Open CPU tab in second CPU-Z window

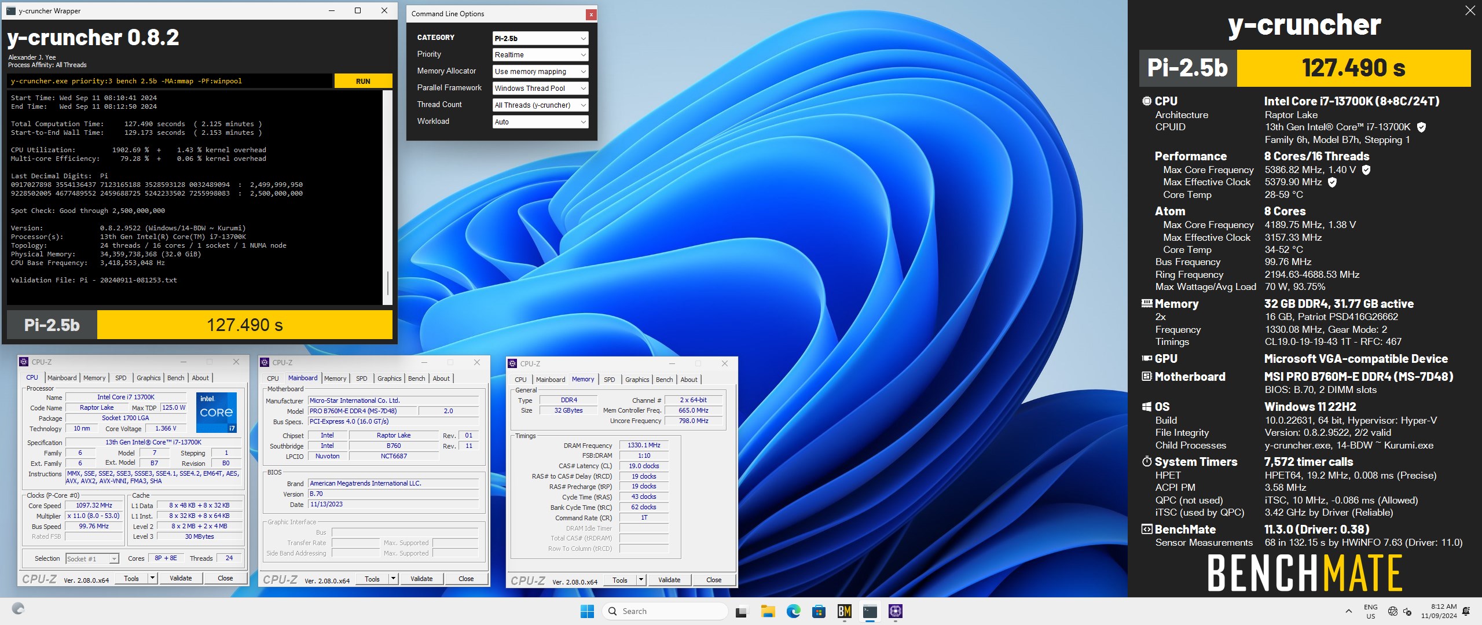[x=273, y=378]
